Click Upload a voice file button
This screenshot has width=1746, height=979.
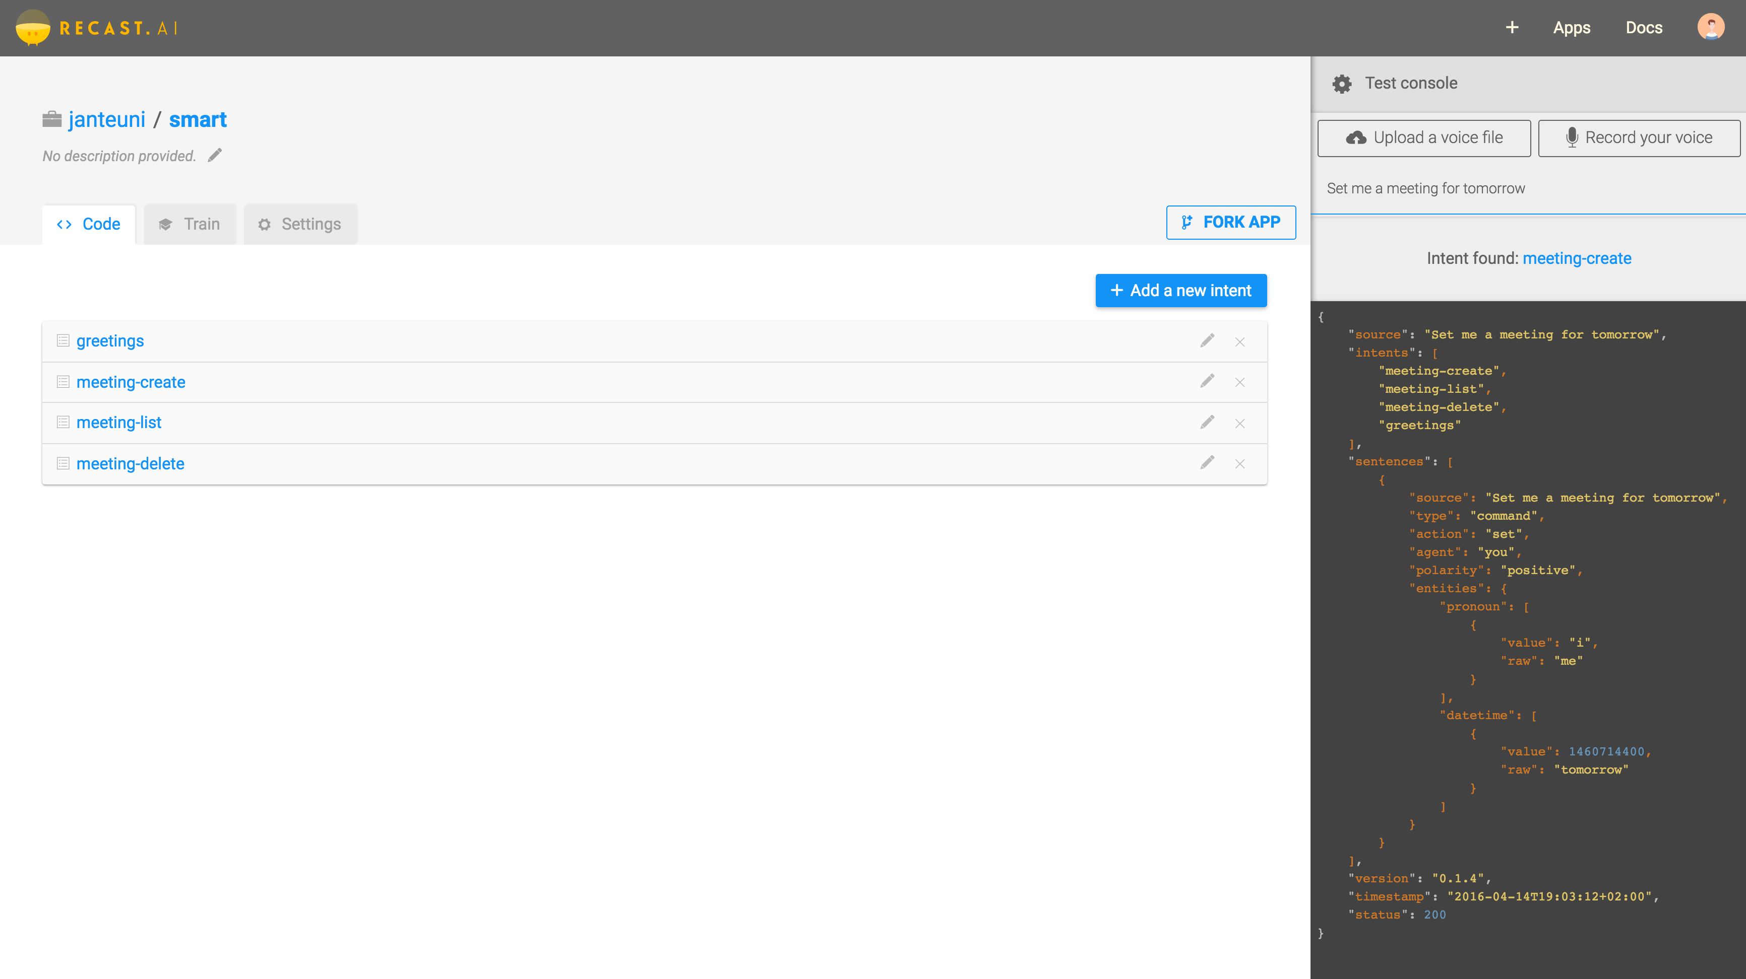tap(1423, 138)
